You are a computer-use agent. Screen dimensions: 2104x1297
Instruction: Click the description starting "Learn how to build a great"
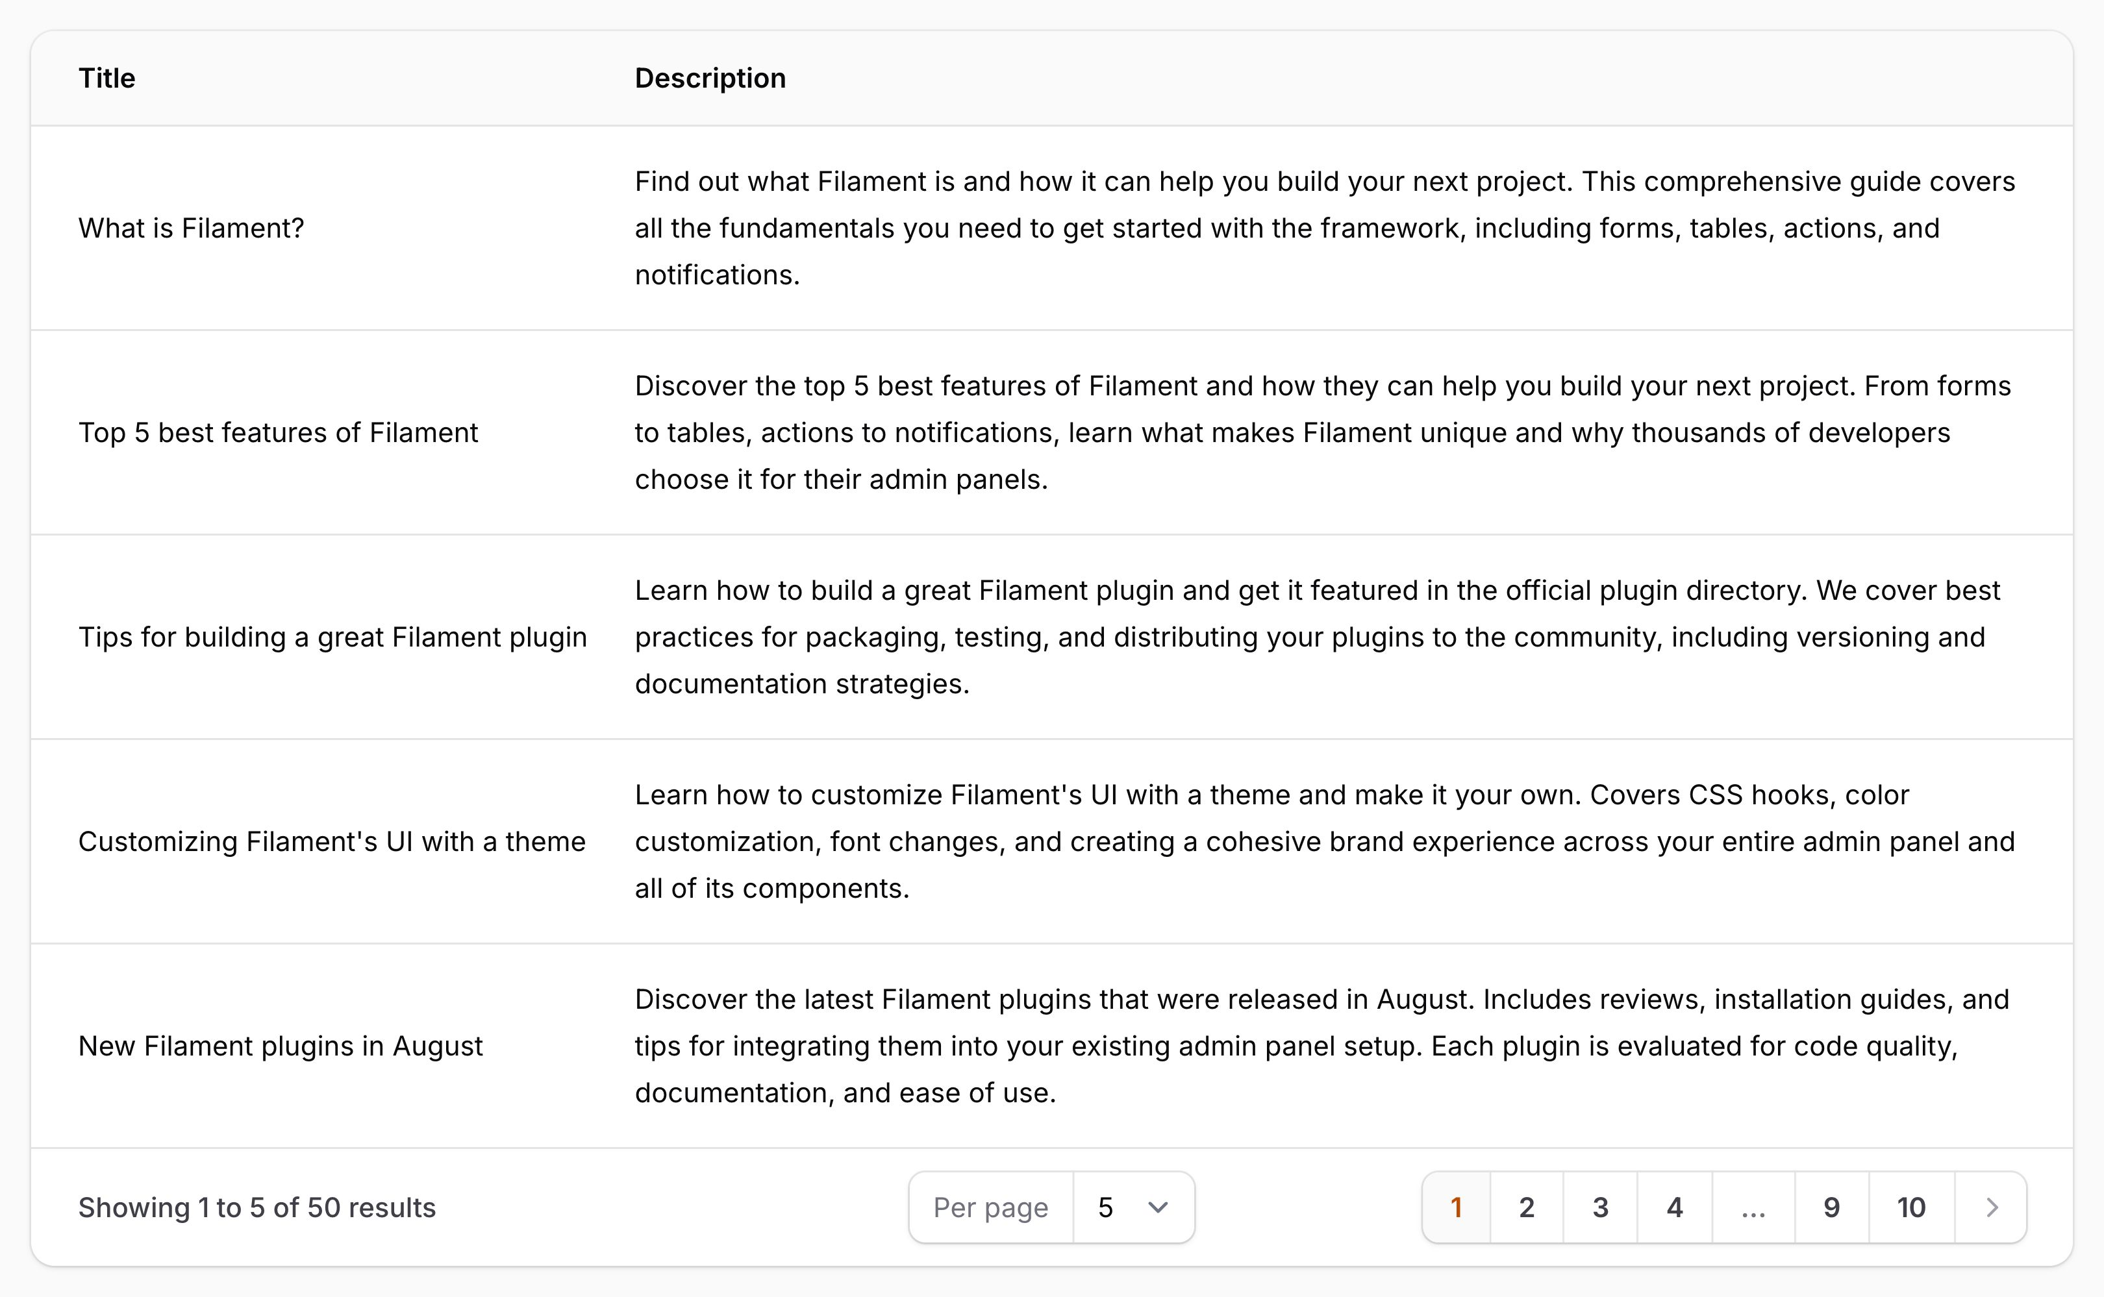(1318, 637)
